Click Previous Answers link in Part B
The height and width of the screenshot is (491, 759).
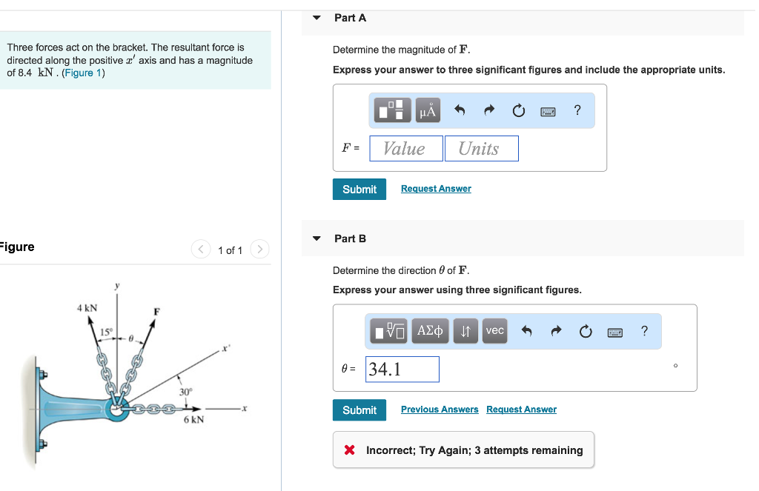(440, 410)
